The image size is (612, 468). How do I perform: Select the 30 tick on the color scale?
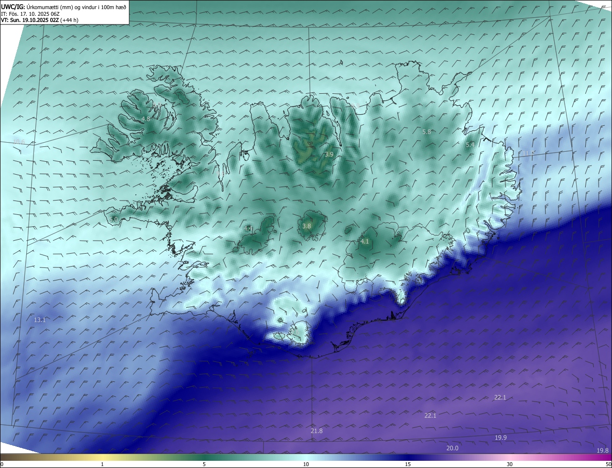(x=510, y=464)
